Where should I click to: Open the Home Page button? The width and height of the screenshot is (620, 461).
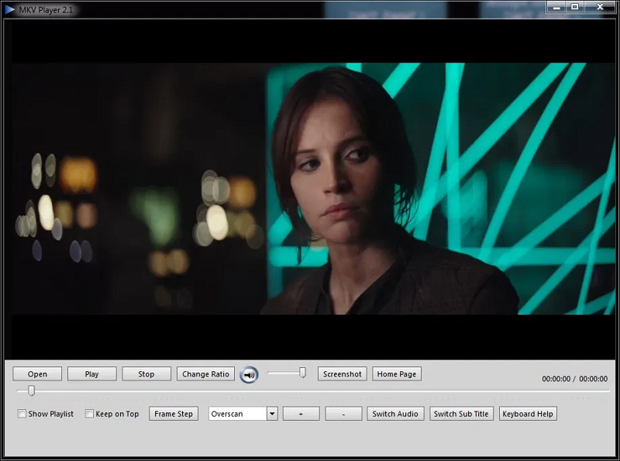coord(397,374)
